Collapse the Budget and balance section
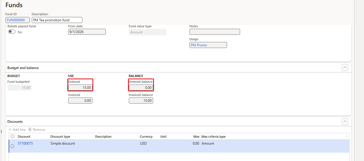Image resolution: width=364 pixels, height=161 pixels. tap(345, 68)
